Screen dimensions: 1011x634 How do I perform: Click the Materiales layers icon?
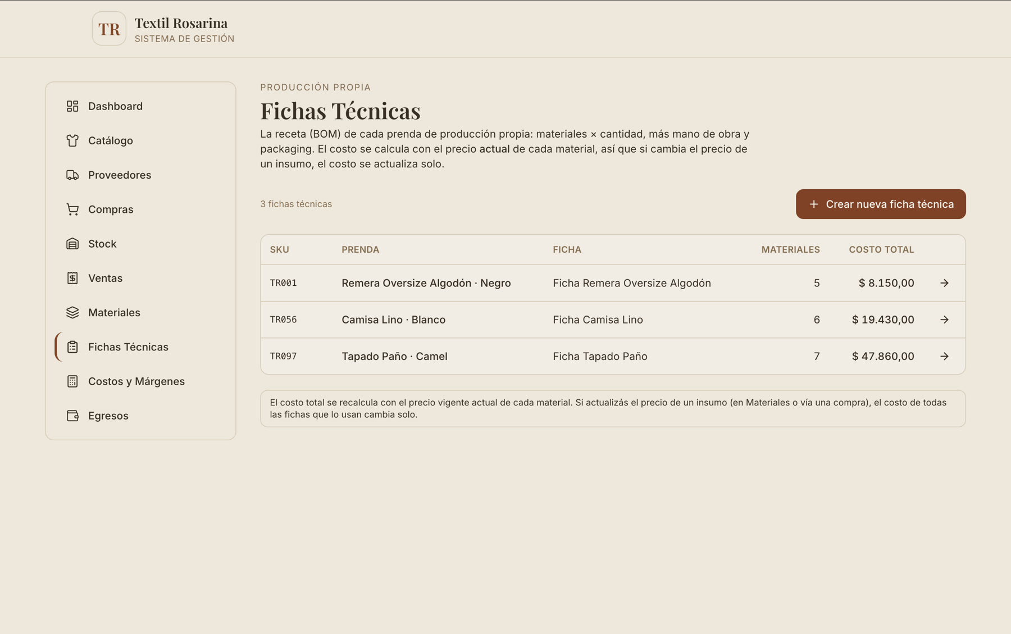[x=72, y=313]
